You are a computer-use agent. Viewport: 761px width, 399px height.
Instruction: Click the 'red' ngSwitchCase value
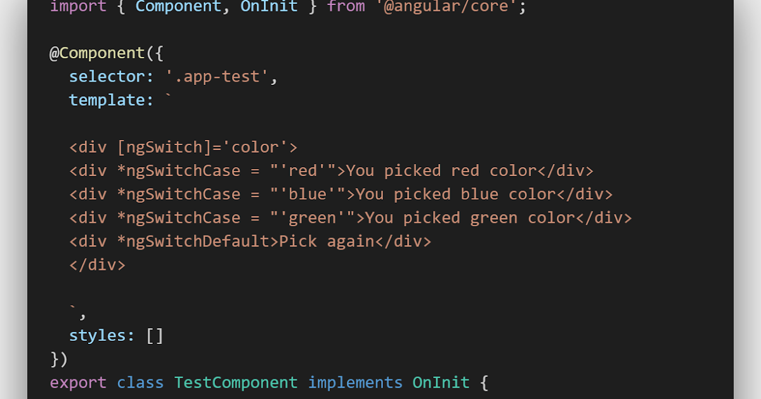tap(303, 171)
